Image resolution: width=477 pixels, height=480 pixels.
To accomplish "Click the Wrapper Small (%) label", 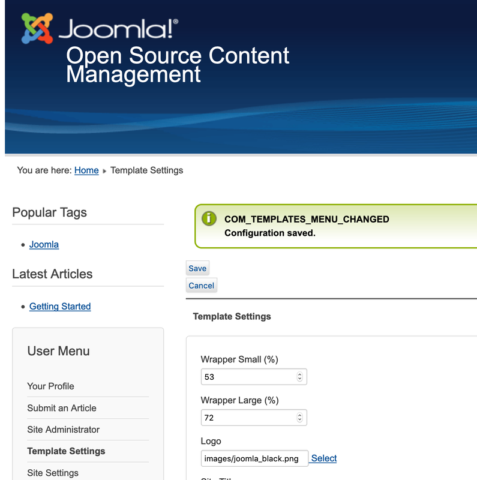I will point(239,359).
